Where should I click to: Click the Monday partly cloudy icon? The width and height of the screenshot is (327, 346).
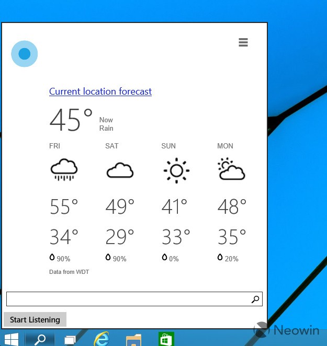point(231,170)
